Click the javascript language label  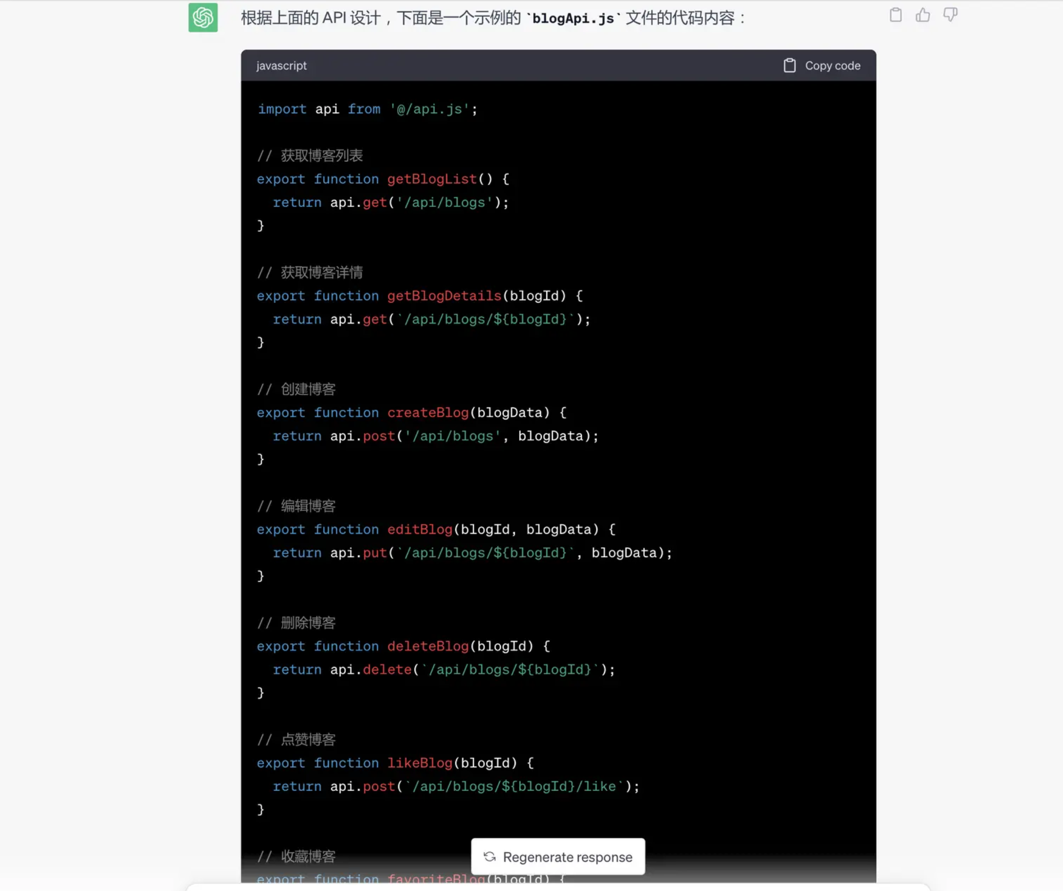tap(281, 66)
